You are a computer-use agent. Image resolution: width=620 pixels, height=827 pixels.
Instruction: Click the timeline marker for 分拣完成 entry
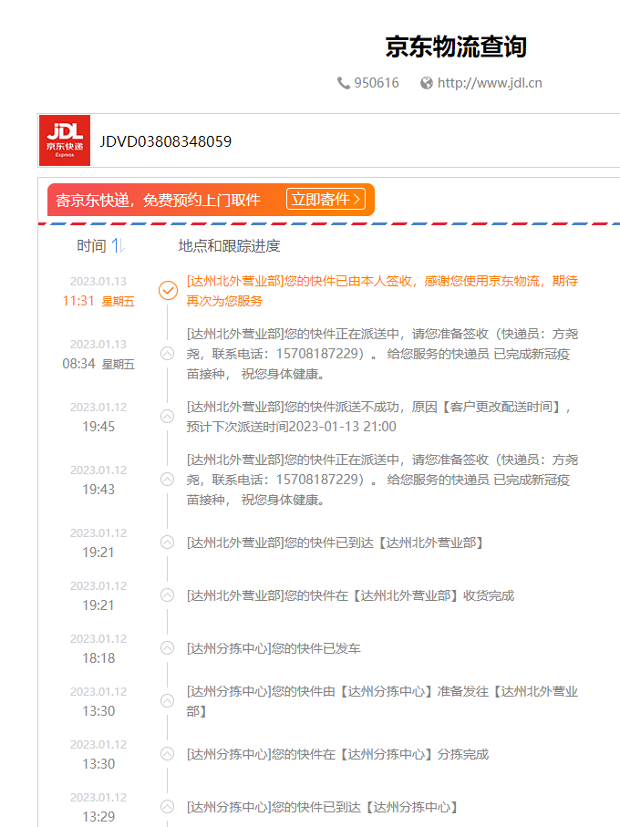tap(167, 754)
